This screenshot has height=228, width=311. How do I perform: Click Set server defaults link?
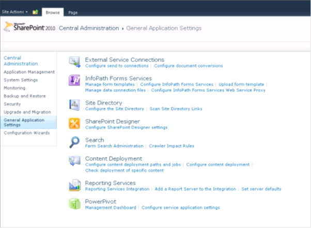pos(261,189)
